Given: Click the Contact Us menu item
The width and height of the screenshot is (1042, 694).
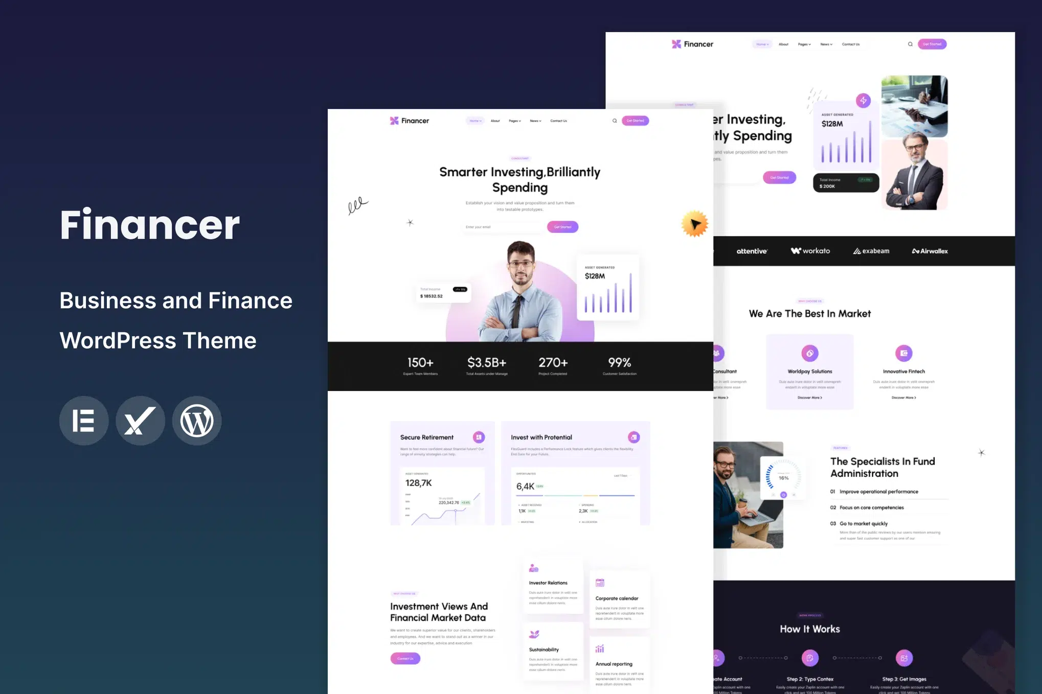Looking at the screenshot, I should (558, 121).
